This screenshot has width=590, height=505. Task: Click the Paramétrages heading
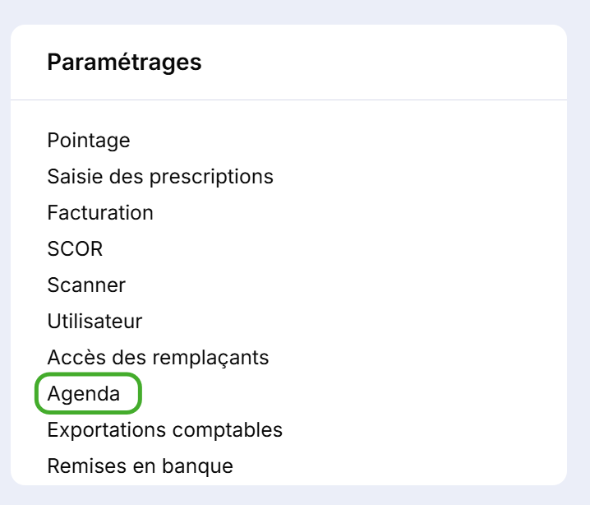point(124,63)
